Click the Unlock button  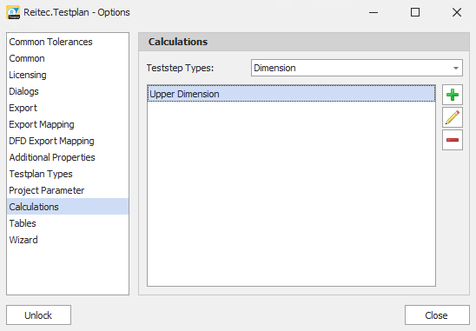[38, 315]
